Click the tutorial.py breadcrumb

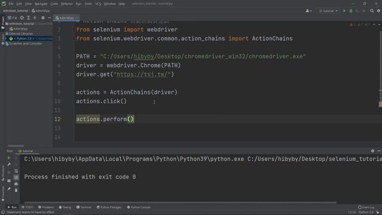point(41,11)
